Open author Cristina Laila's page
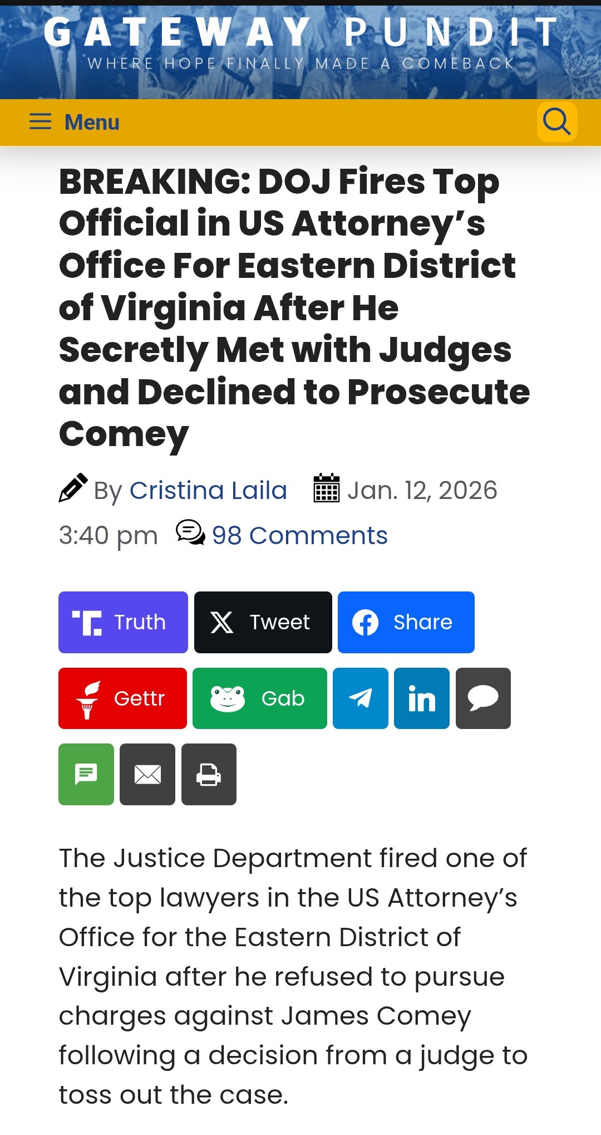 pyautogui.click(x=208, y=491)
